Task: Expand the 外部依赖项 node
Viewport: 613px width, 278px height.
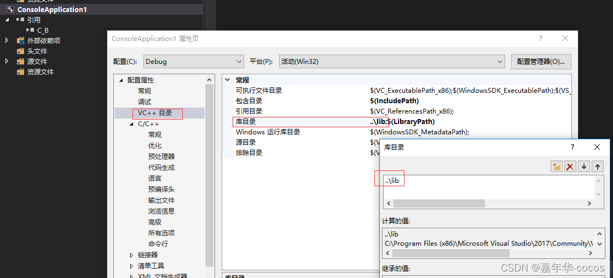Action: click(7, 40)
